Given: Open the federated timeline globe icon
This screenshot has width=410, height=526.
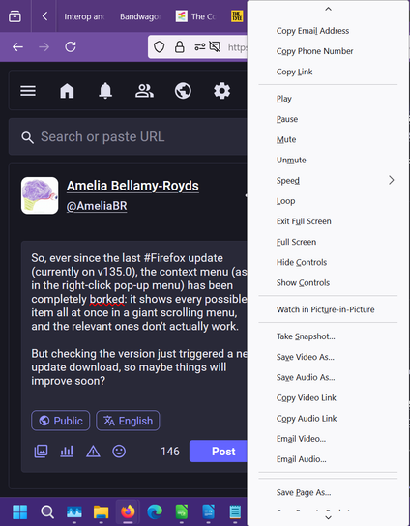Looking at the screenshot, I should pyautogui.click(x=183, y=91).
